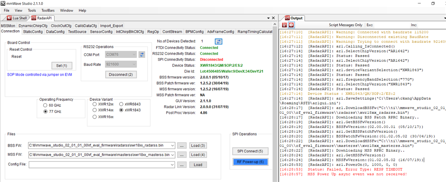Open the RegOp tab
The height and width of the screenshot is (182, 446).
pyautogui.click(x=153, y=32)
